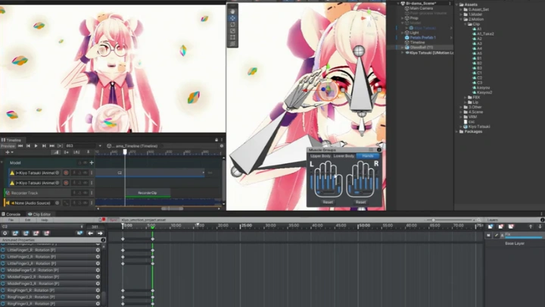Toggle the Timeline Preview button
The width and height of the screenshot is (545, 307).
8,146
